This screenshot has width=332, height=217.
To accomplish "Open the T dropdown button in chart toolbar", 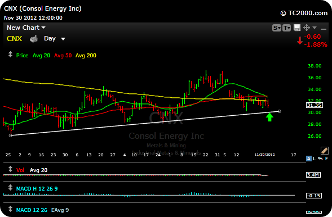I will click(286, 28).
